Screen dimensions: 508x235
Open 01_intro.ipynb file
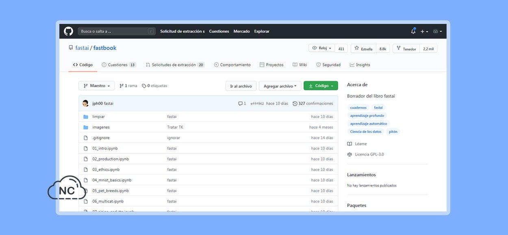pyautogui.click(x=105, y=148)
